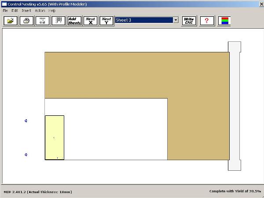Open the File menu
264x198 pixels.
tap(5, 10)
